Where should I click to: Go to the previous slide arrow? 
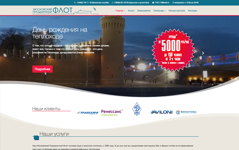[x=28, y=53]
